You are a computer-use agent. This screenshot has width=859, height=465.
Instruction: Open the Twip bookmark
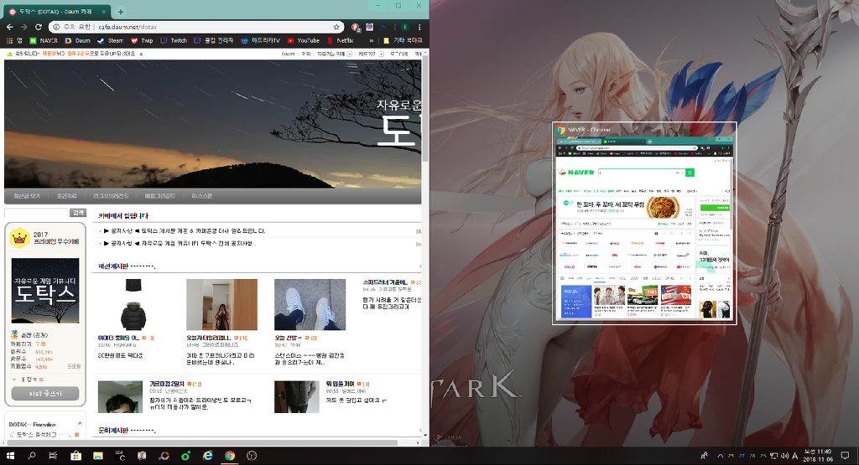tap(142, 40)
